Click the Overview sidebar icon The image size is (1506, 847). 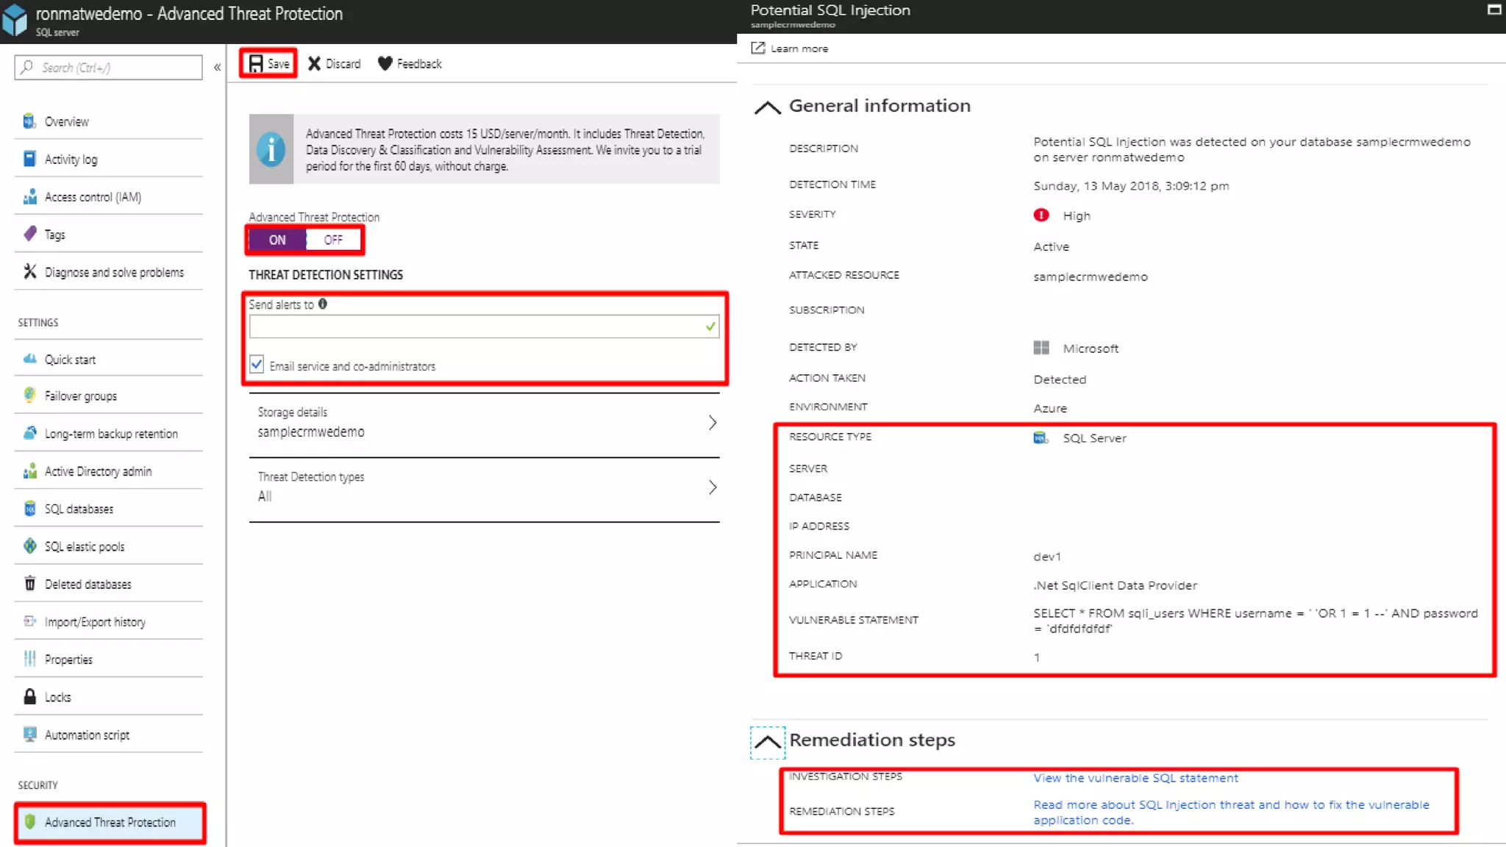click(29, 121)
